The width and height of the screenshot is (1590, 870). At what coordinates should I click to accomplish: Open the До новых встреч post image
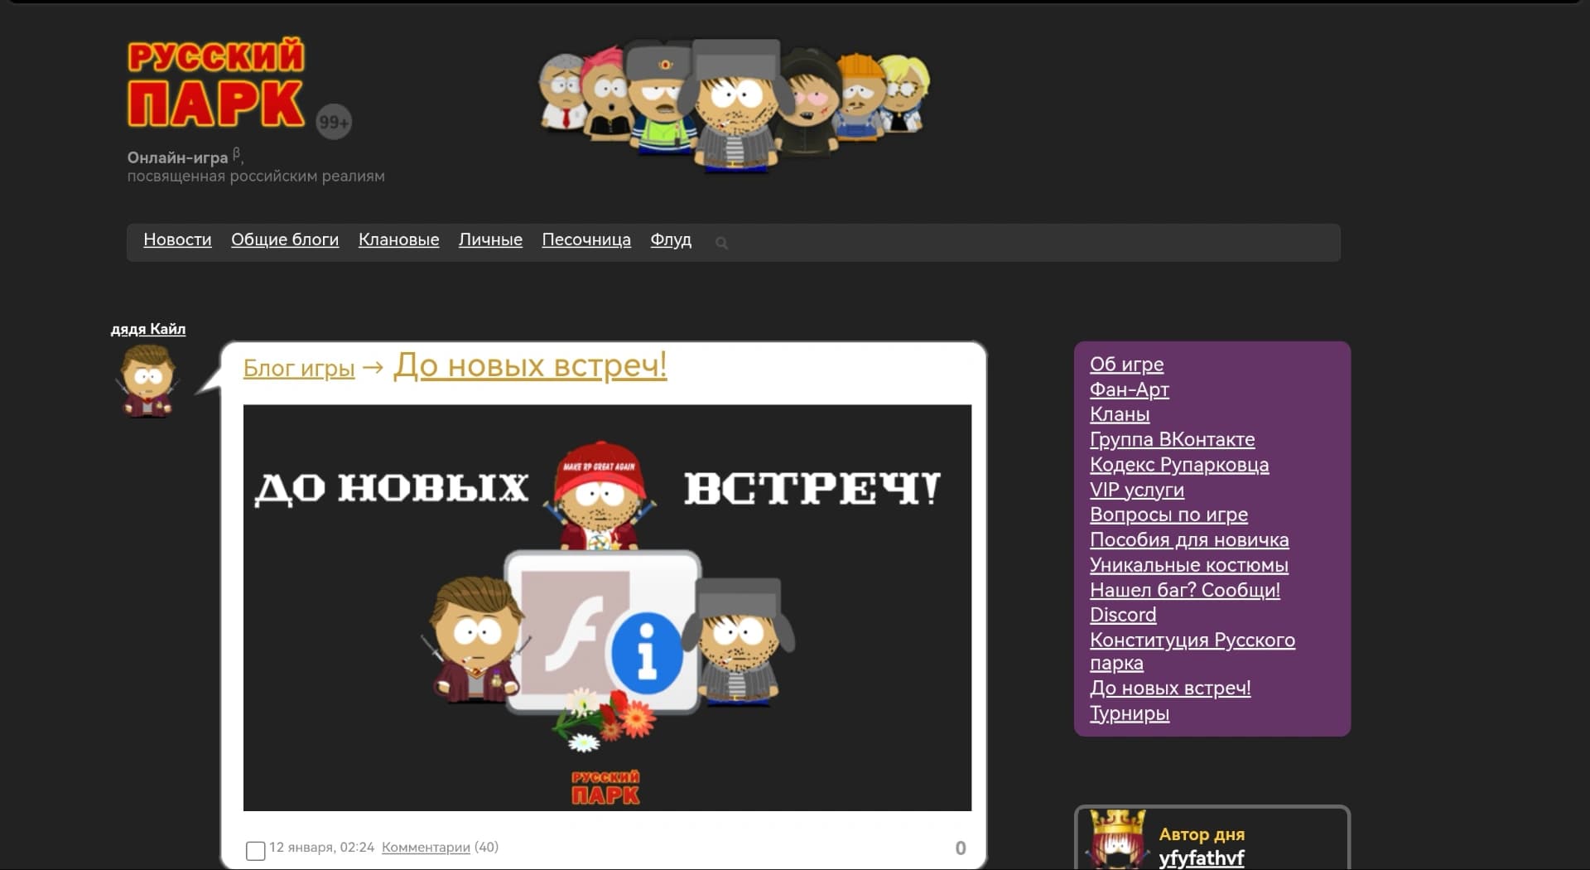pyautogui.click(x=607, y=607)
